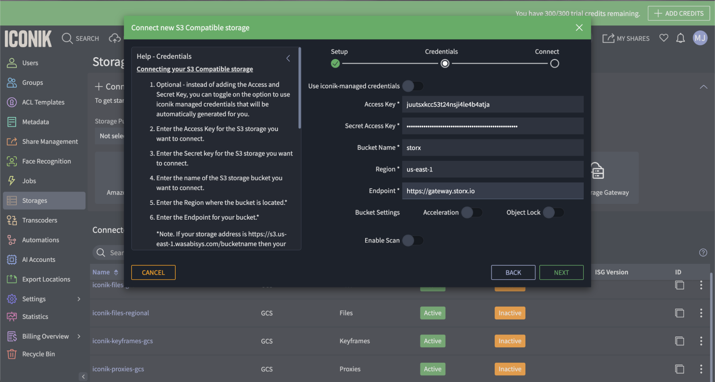
Task: Collapse the Connect storage section chevron
Action: pyautogui.click(x=703, y=87)
